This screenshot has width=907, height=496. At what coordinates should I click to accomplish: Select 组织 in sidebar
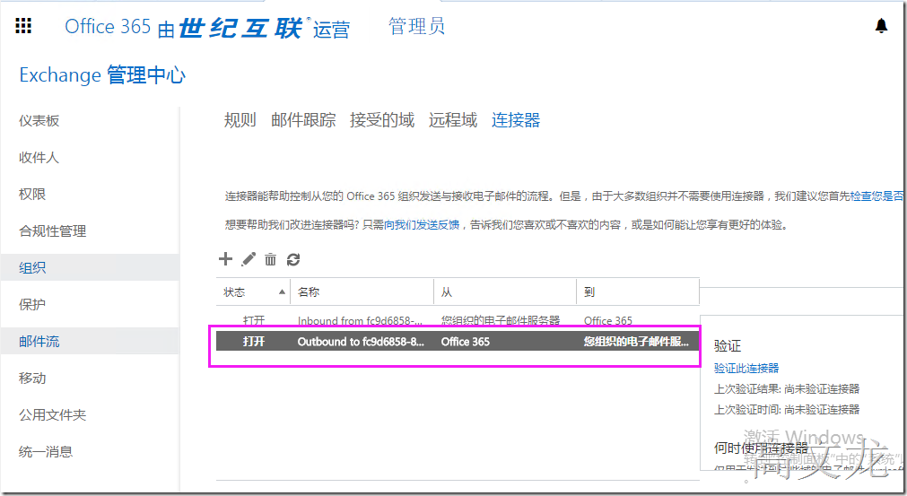90,267
